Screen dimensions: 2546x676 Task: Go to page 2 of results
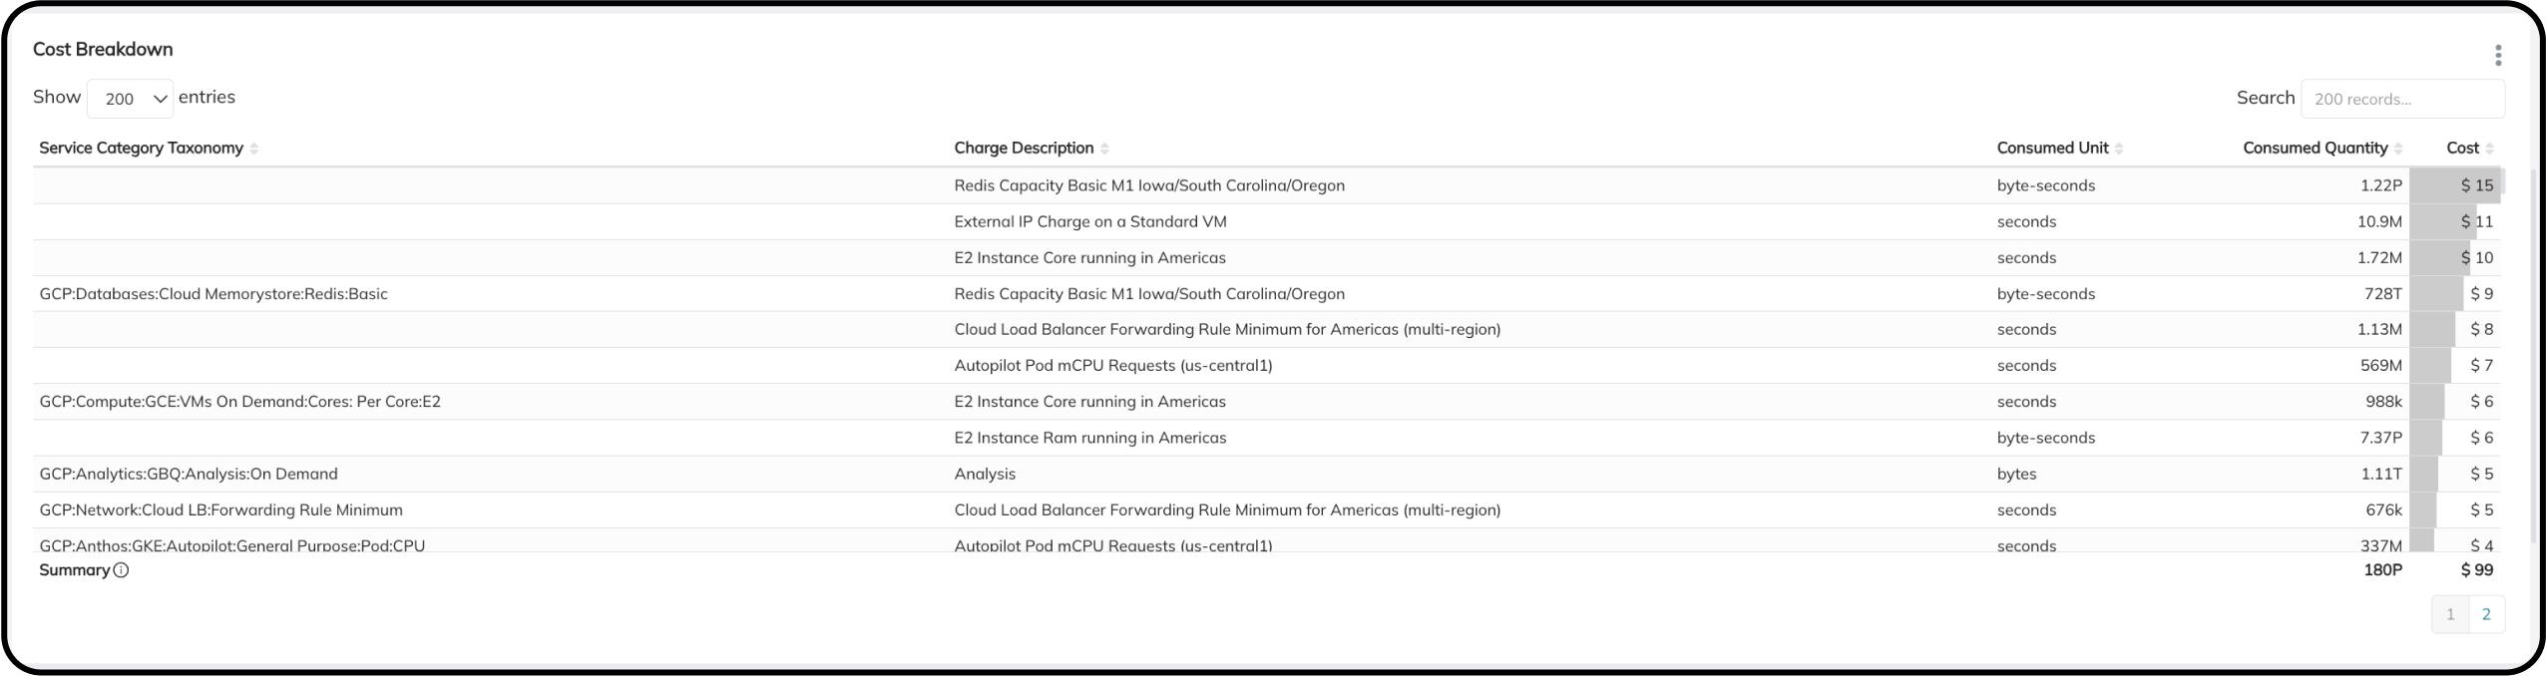2486,614
